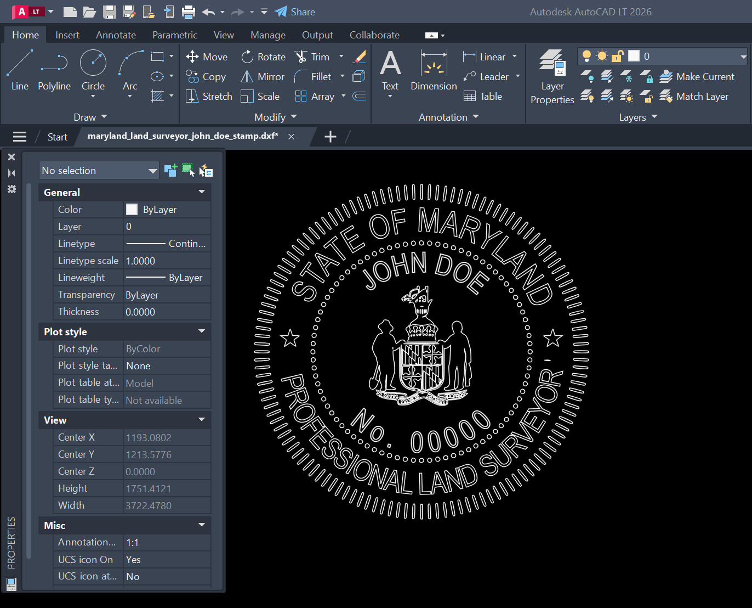Screen dimensions: 752x608
Task: Click the Linear dimension button
Action: [485, 57]
